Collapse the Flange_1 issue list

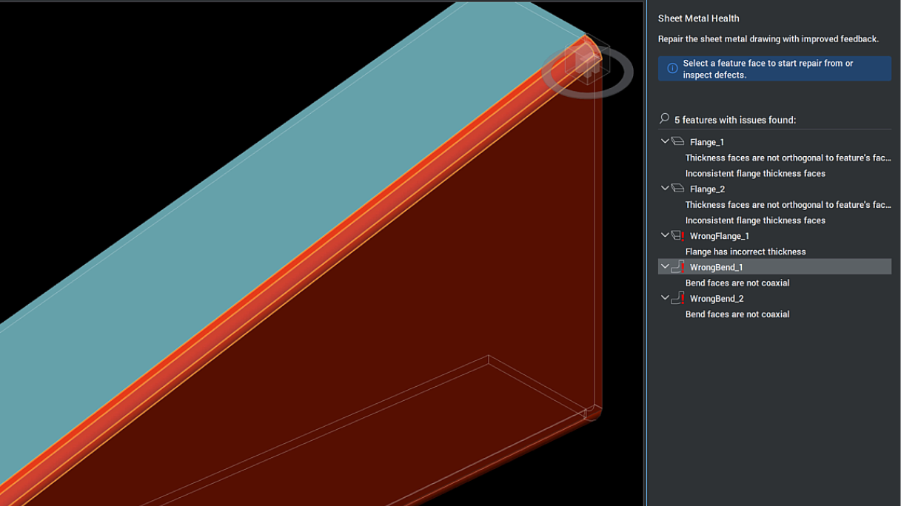pyautogui.click(x=664, y=141)
